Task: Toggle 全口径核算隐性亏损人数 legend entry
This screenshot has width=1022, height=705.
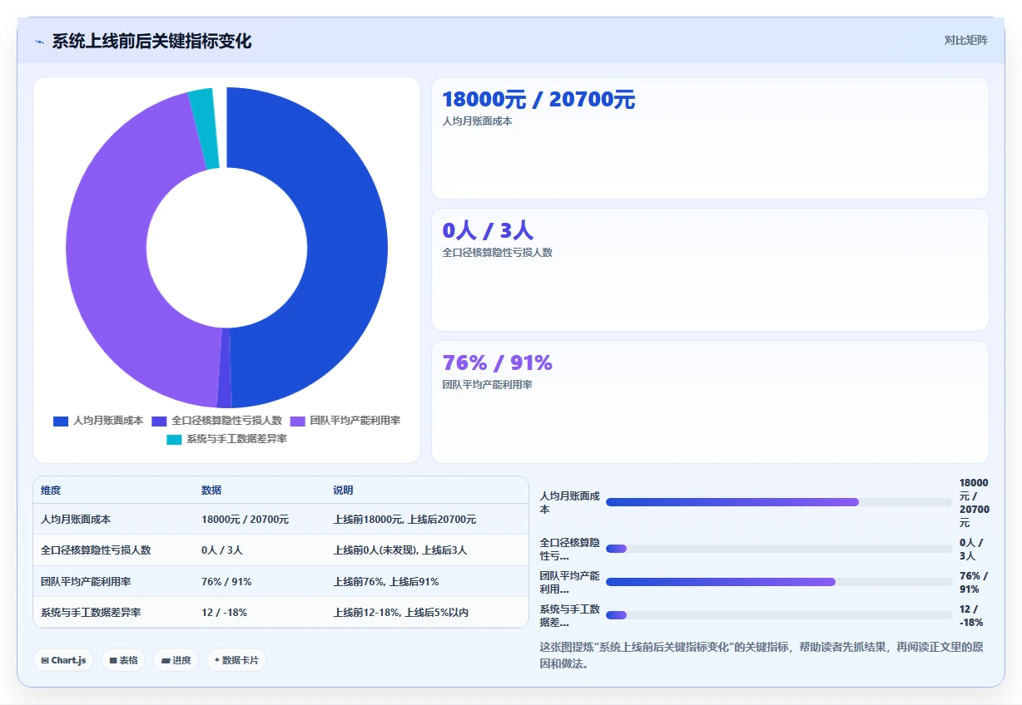Action: pos(216,422)
